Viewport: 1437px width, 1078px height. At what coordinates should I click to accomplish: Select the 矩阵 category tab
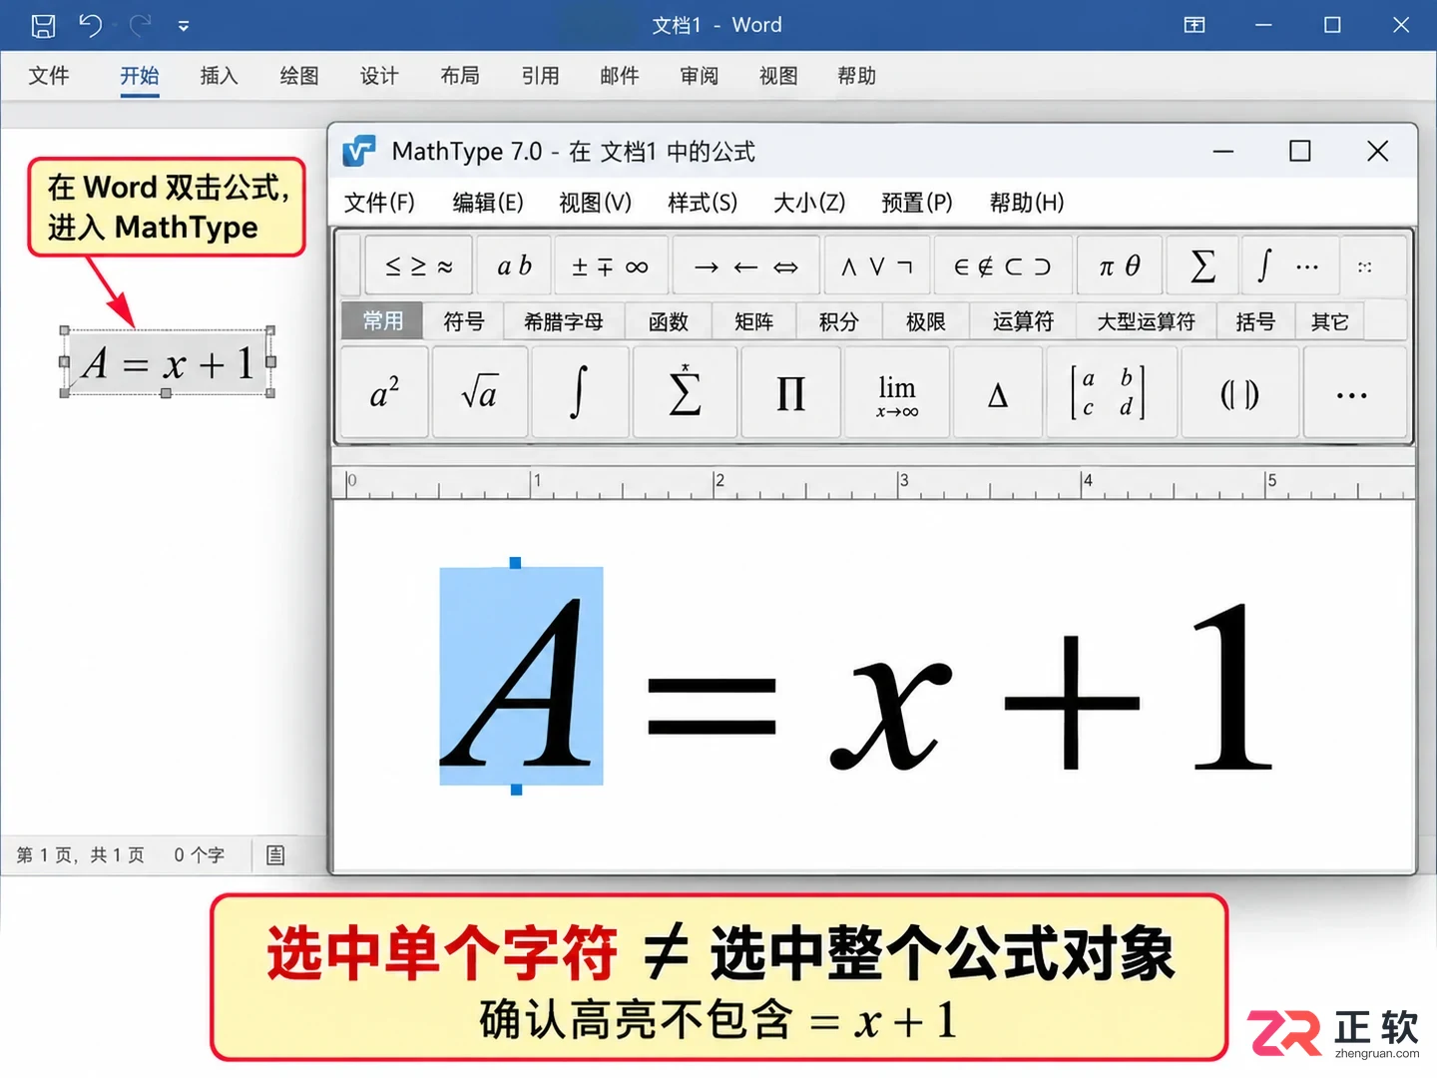[754, 321]
